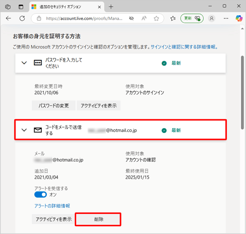Add page to favorites star icon
Viewport: 246px width, 234px height.
[x=156, y=18]
